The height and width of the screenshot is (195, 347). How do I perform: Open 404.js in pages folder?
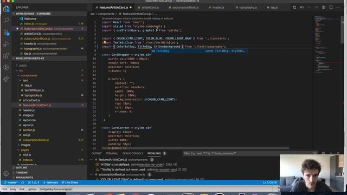click(27, 155)
